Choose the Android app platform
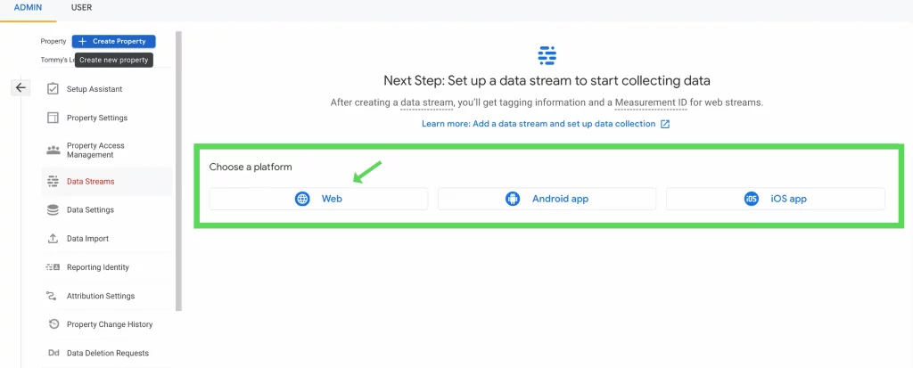This screenshot has height=368, width=913. [547, 199]
